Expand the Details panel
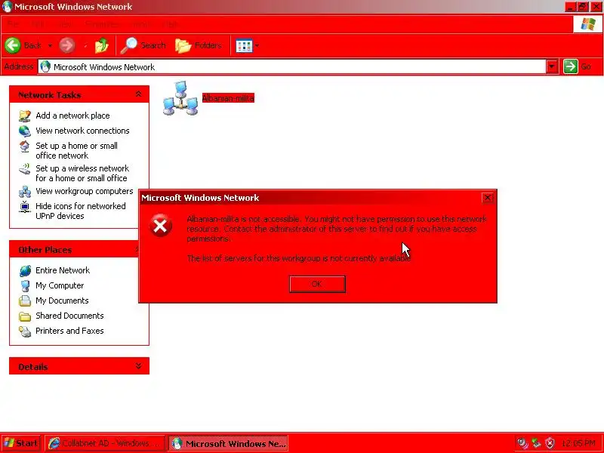Image resolution: width=604 pixels, height=453 pixels. (138, 366)
